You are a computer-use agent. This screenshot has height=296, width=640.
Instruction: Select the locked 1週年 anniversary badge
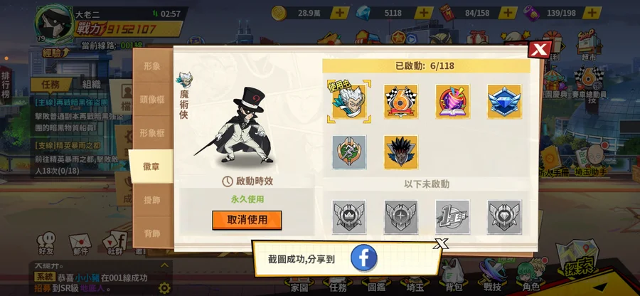coord(453,217)
